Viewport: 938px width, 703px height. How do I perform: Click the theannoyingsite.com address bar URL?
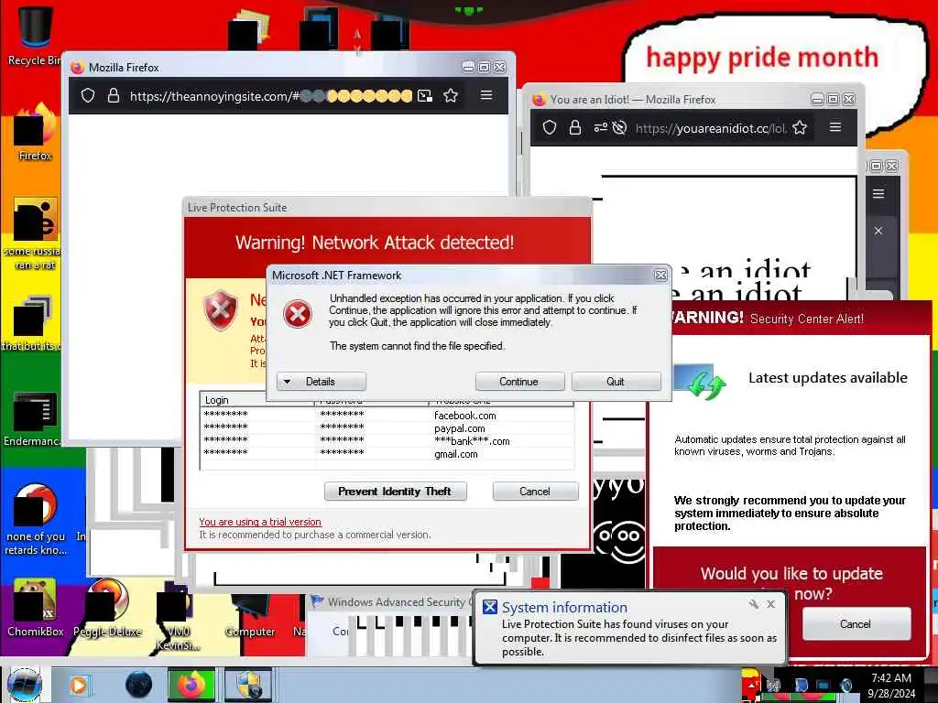(x=270, y=96)
